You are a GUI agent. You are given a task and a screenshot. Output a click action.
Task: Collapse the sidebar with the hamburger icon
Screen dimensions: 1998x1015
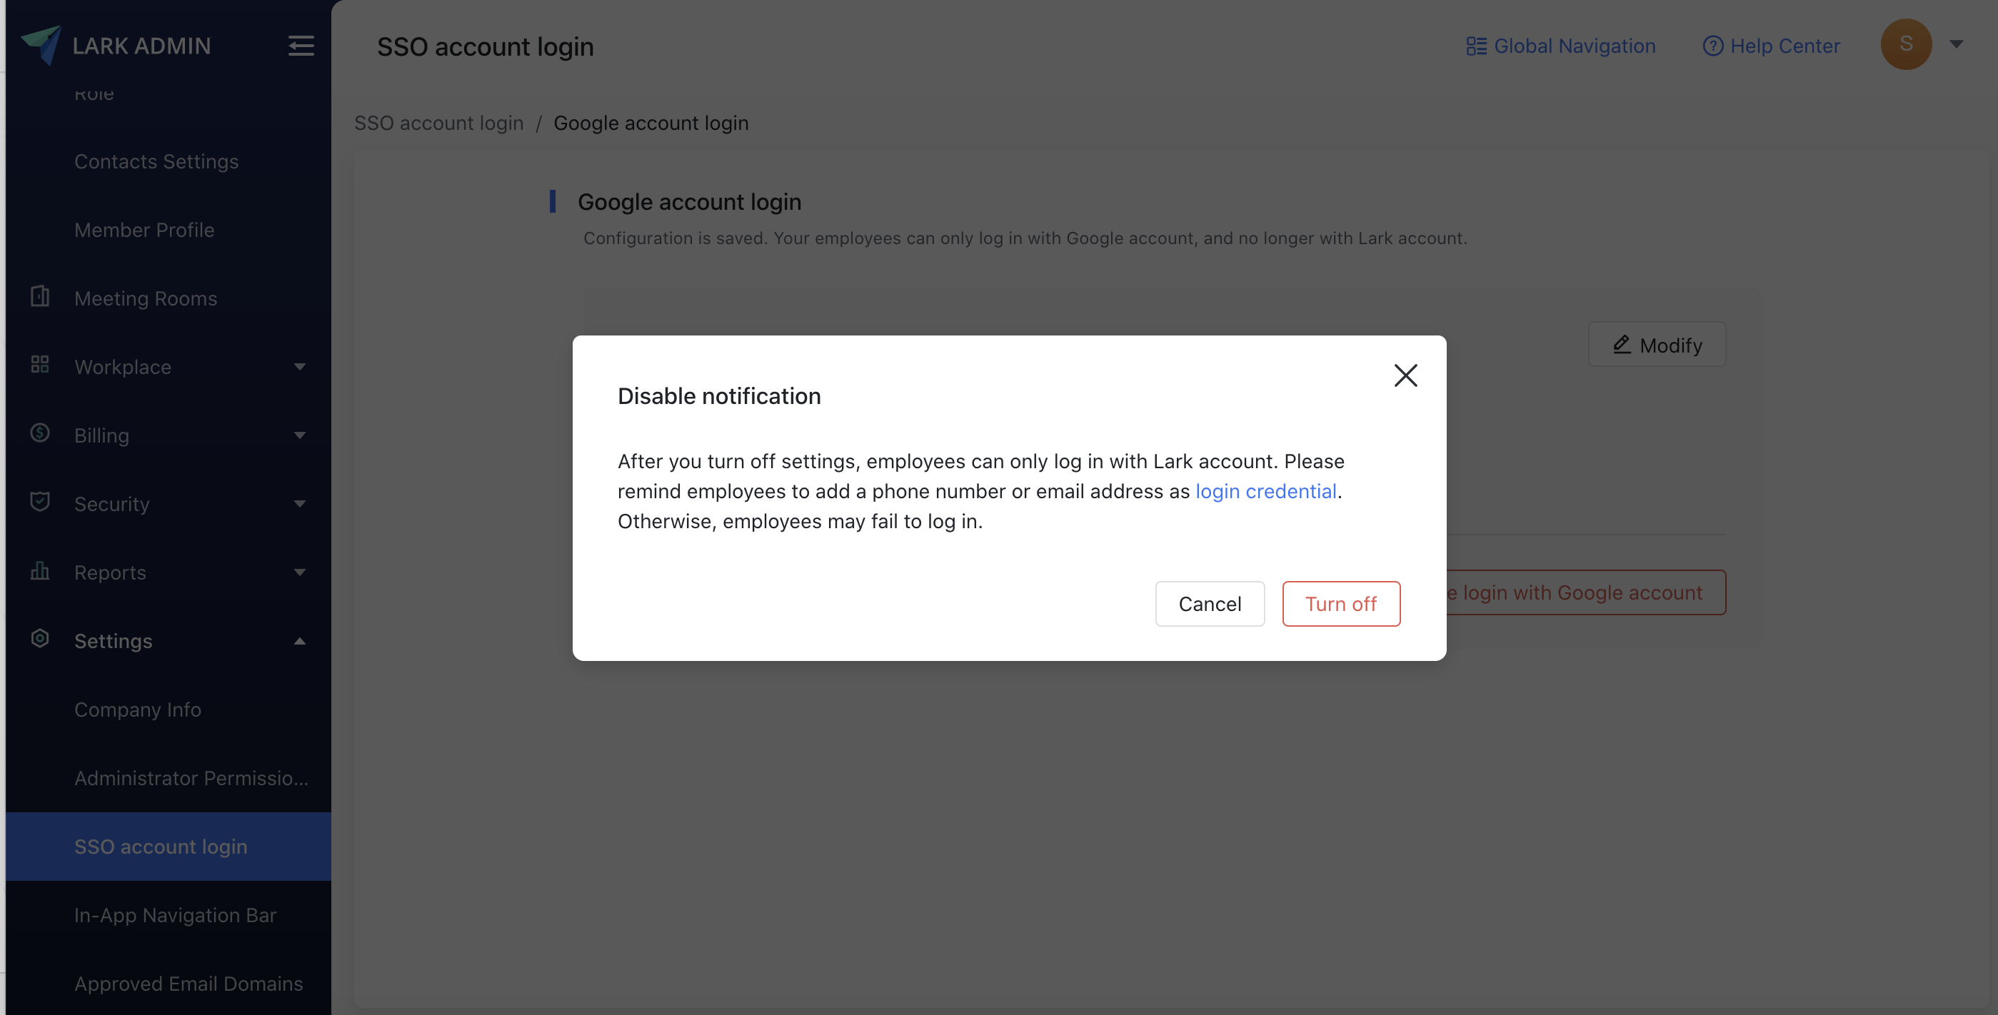[x=301, y=46]
